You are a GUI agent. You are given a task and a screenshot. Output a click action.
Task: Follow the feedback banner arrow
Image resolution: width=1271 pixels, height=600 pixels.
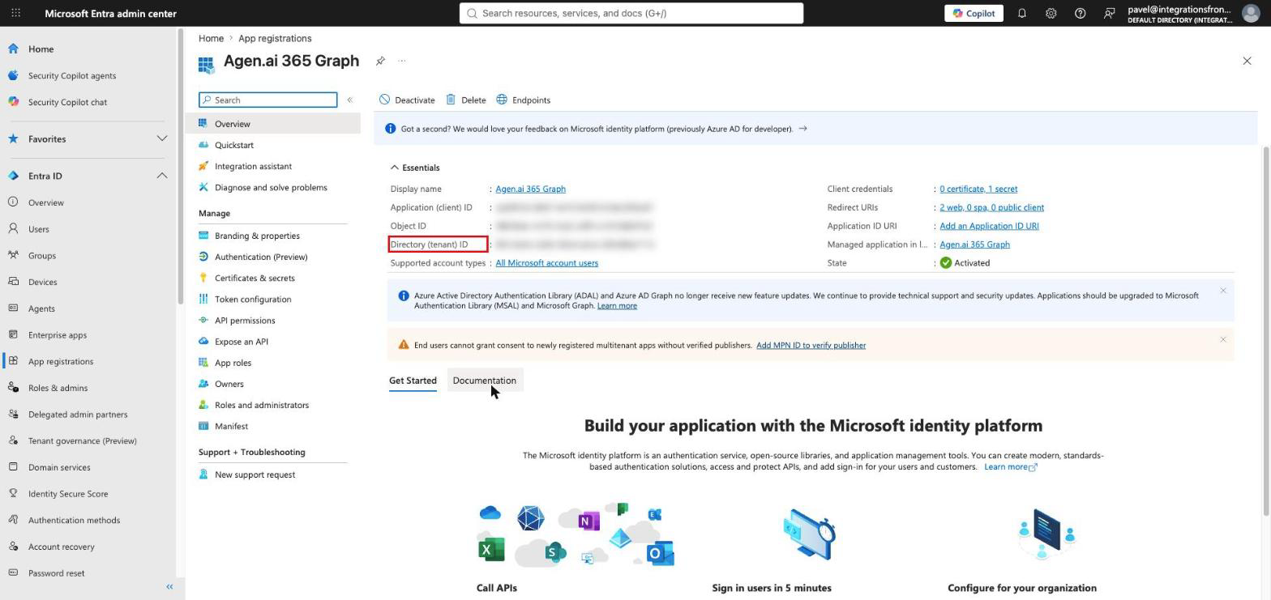[802, 129]
